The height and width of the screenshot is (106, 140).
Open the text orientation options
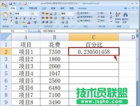tap(52, 22)
